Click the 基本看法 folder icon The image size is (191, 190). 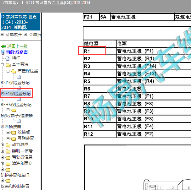point(8,65)
